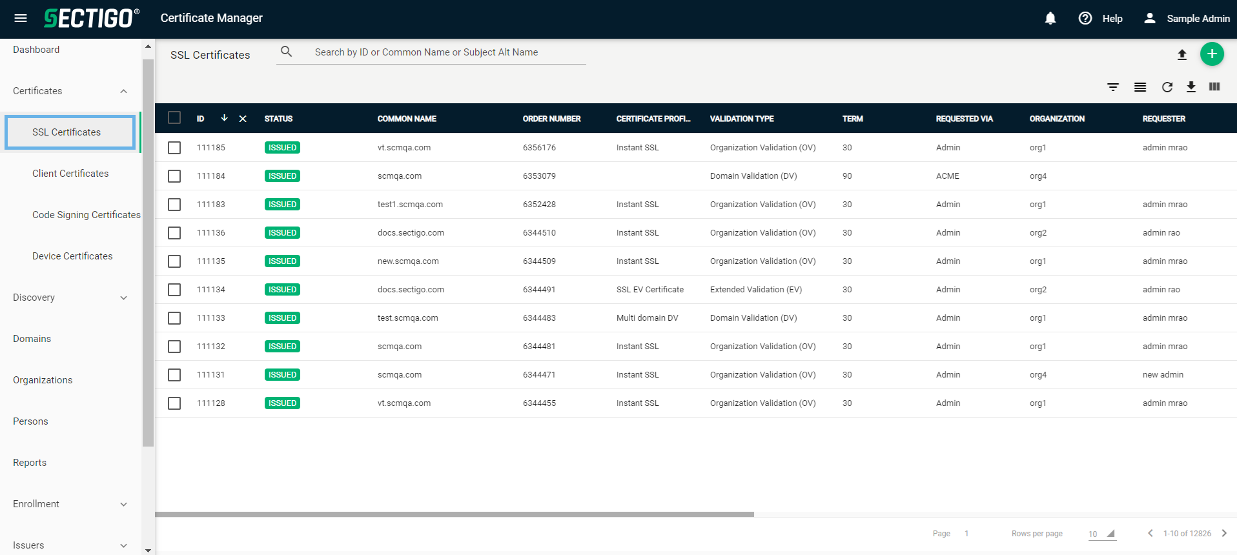Click the sidebar scroll down arrow
Screen dimensions: 1237x555
pos(148,550)
